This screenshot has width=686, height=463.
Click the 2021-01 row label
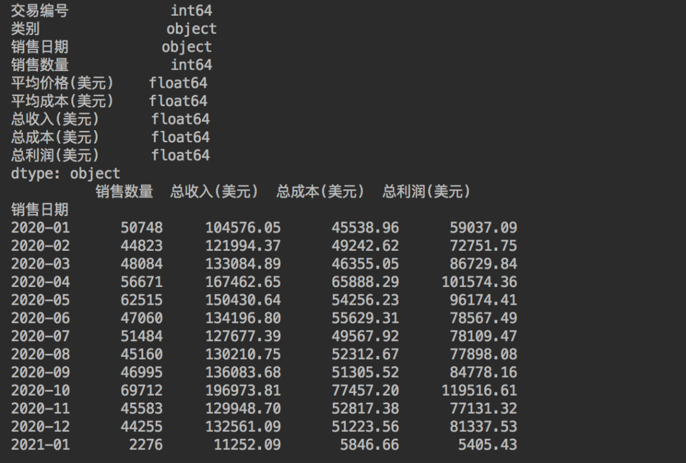click(40, 445)
